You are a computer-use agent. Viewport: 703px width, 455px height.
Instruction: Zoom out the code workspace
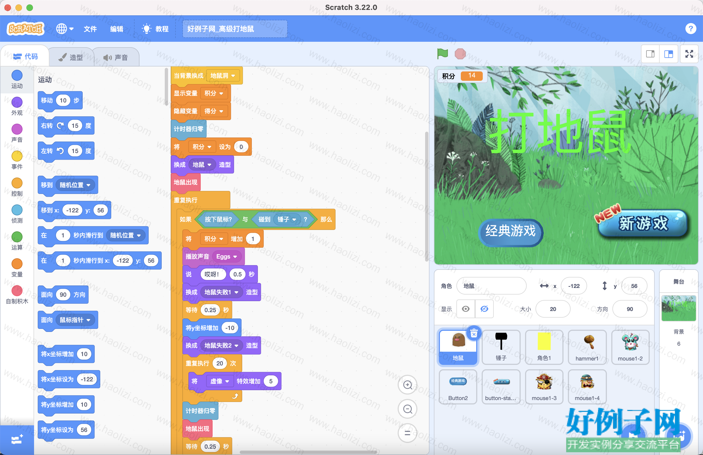tap(408, 409)
